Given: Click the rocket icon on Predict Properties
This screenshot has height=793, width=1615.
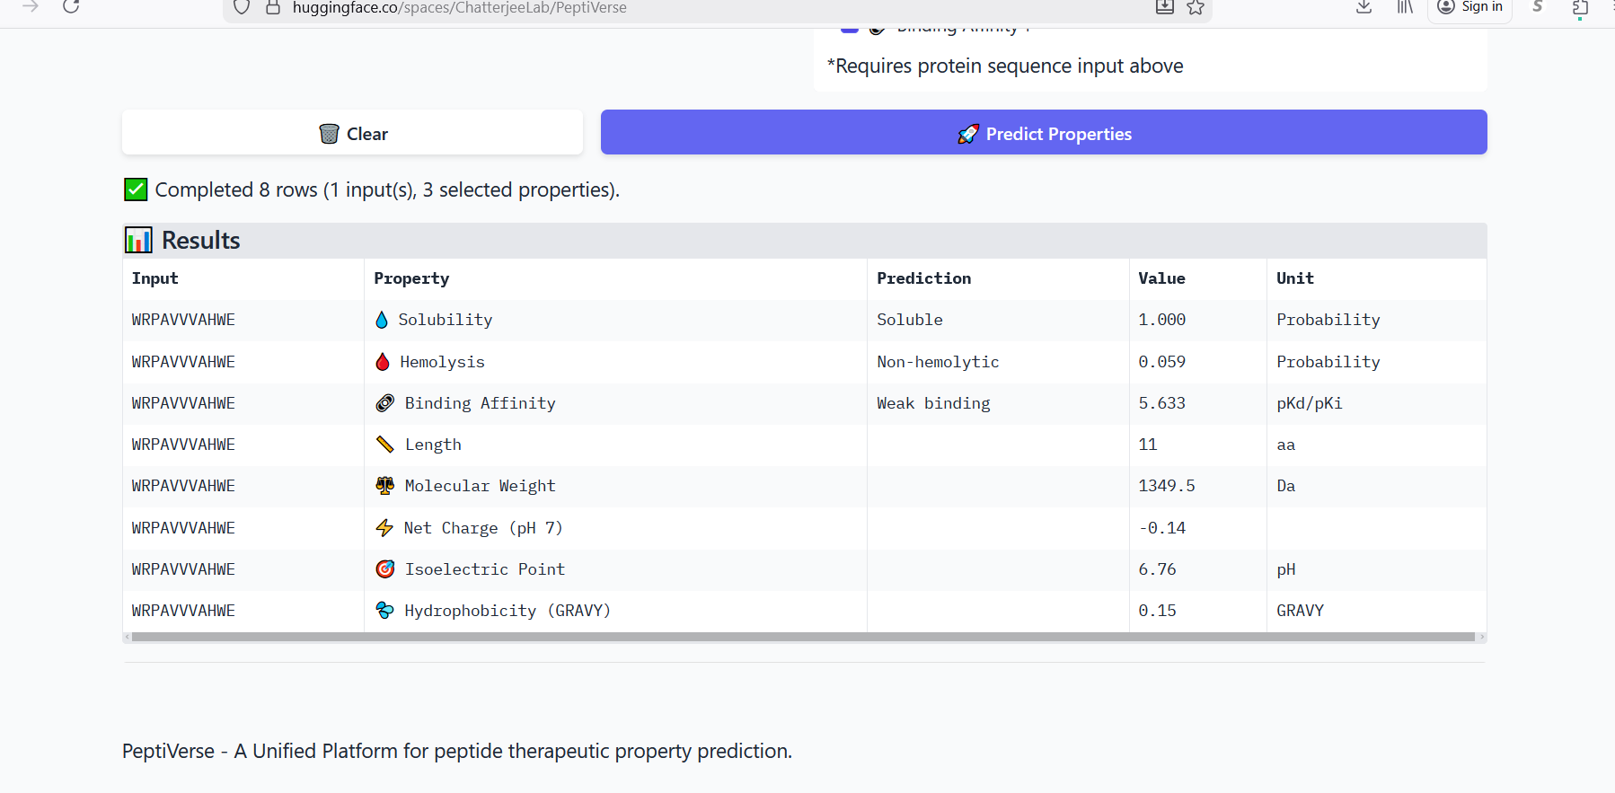Looking at the screenshot, I should tap(968, 134).
